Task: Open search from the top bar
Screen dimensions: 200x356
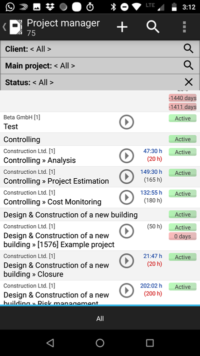Action: pos(153,27)
